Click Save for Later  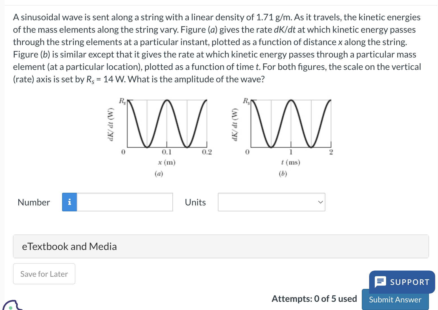click(44, 274)
